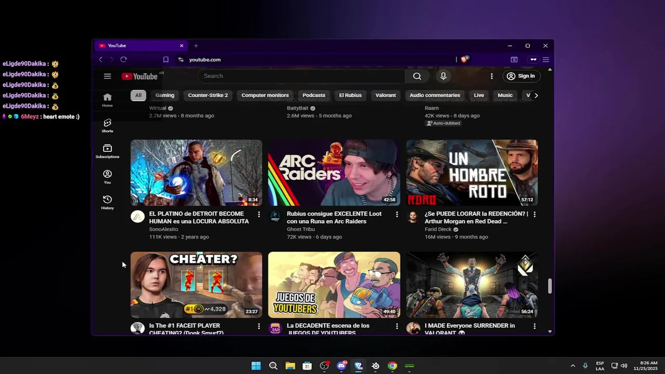Open Ghost Tribu channel avatar
The image size is (665, 374).
click(x=275, y=217)
